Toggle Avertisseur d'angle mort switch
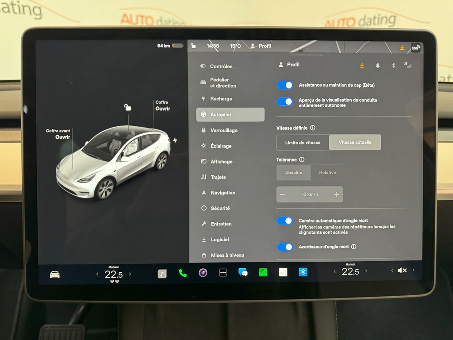This screenshot has height=340, width=453. pyautogui.click(x=284, y=247)
